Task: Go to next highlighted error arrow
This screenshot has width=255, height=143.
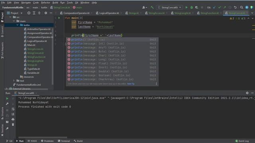Action: [252, 18]
